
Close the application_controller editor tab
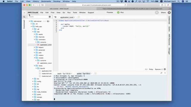click(x=74, y=17)
